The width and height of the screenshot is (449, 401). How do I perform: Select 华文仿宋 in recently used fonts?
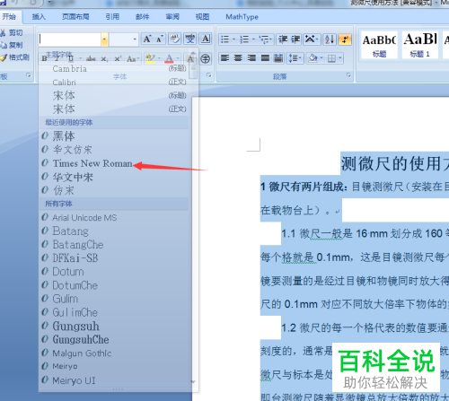(x=114, y=150)
